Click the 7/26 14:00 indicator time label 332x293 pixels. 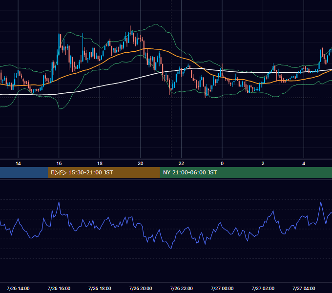tap(18, 288)
